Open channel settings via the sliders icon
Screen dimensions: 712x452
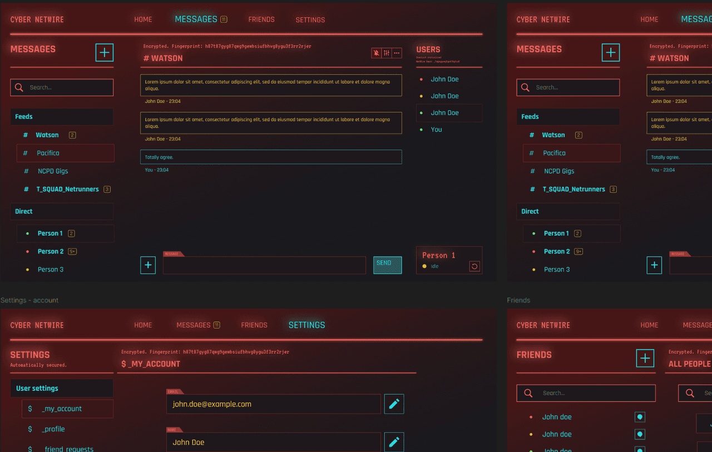coord(387,53)
